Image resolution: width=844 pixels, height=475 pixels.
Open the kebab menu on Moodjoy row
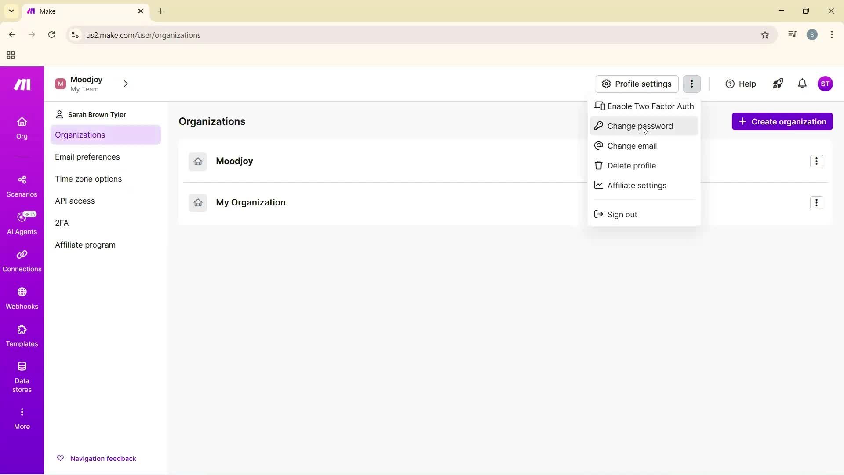(x=817, y=161)
